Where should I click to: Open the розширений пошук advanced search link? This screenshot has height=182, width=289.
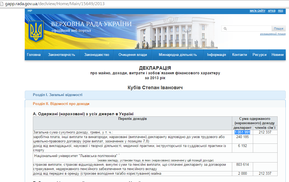(x=273, y=34)
